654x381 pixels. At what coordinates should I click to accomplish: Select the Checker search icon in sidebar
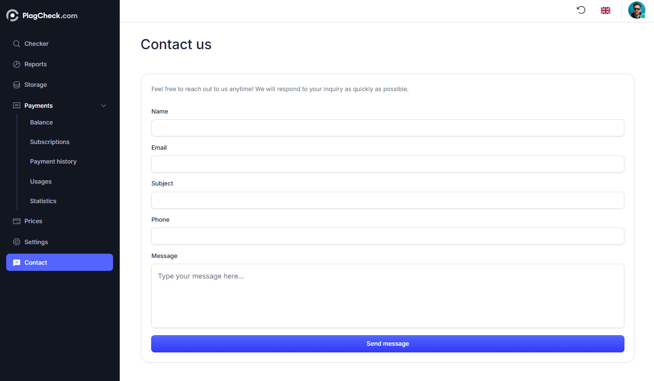tap(16, 43)
